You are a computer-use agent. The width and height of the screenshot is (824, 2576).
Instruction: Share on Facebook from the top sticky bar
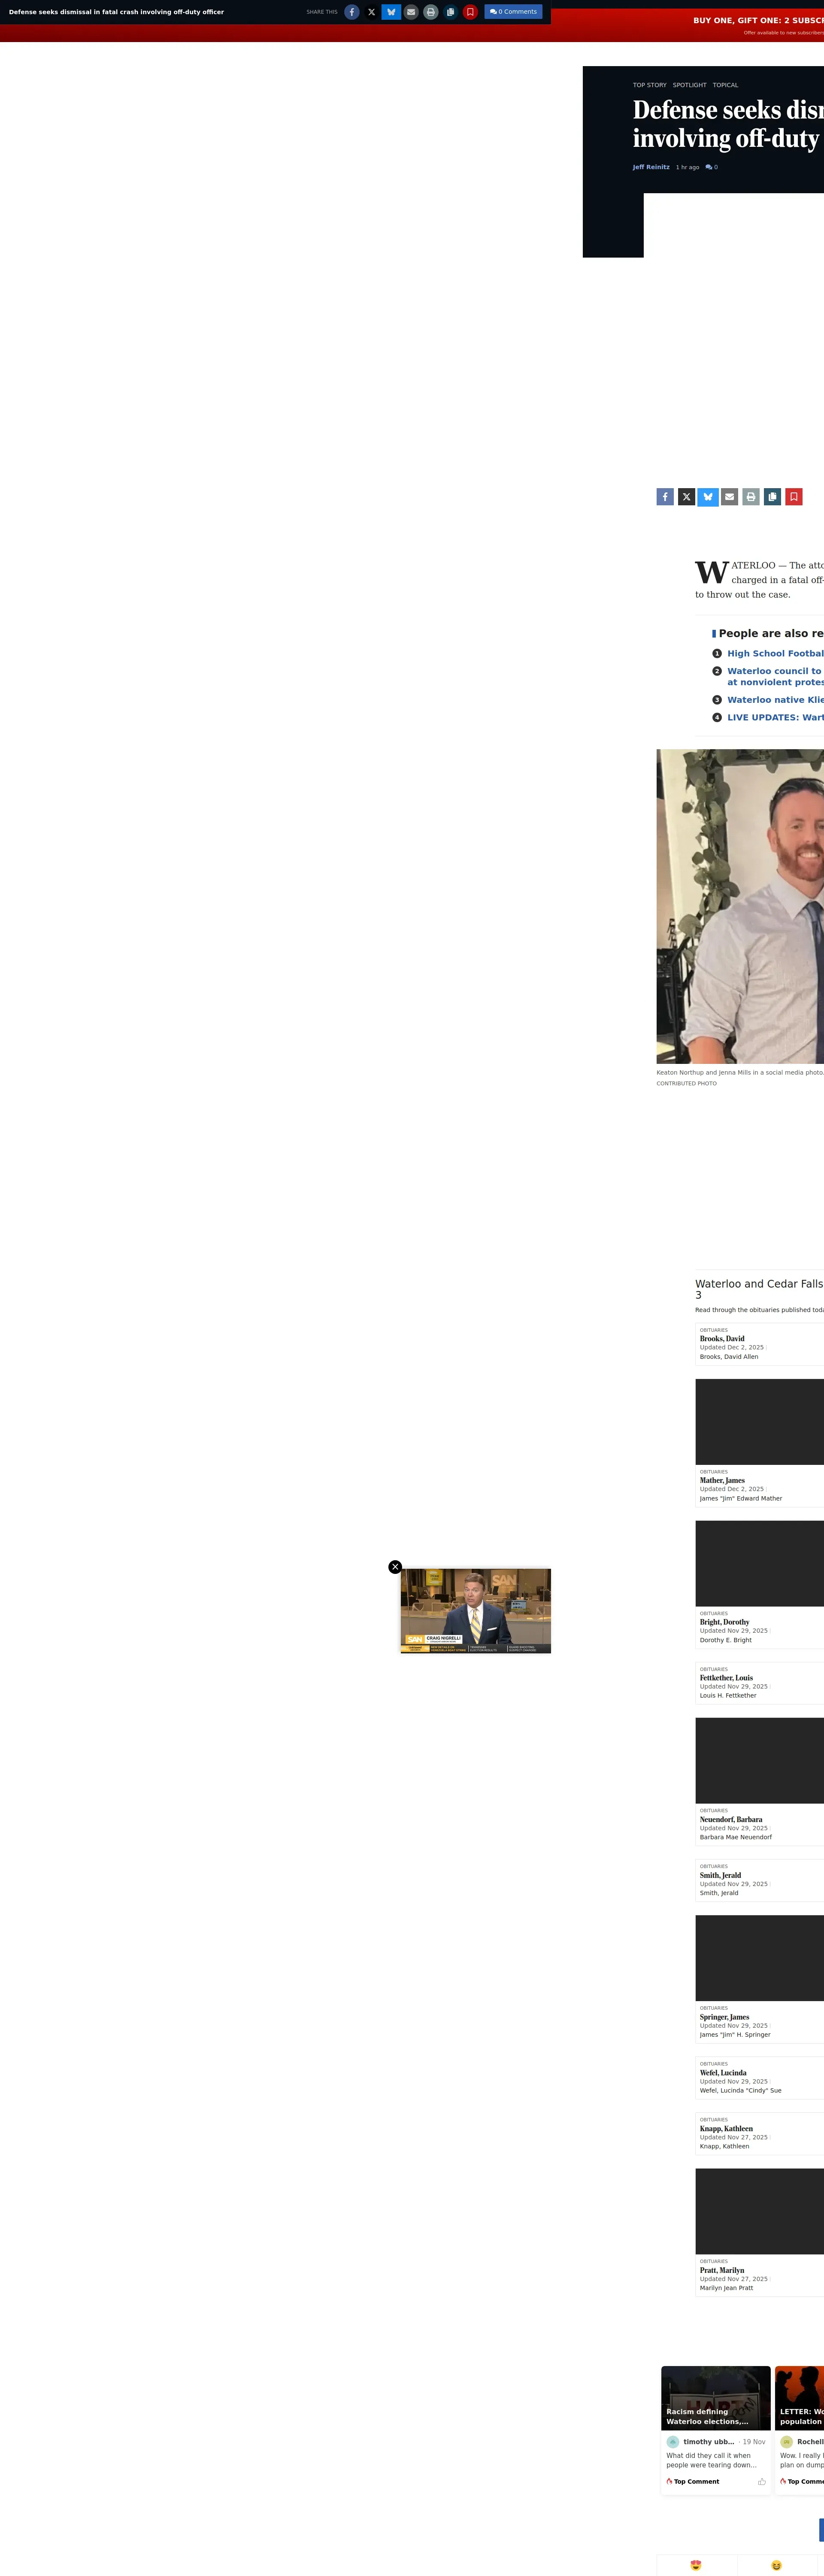(352, 12)
